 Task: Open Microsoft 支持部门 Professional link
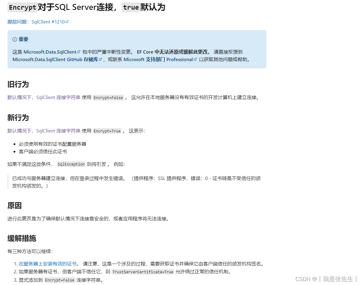tap(158, 59)
